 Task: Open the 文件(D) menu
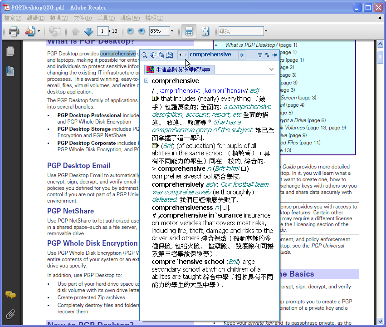point(83,18)
